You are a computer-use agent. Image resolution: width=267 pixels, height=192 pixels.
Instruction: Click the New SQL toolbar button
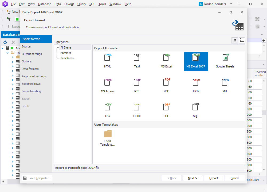coord(13,12)
